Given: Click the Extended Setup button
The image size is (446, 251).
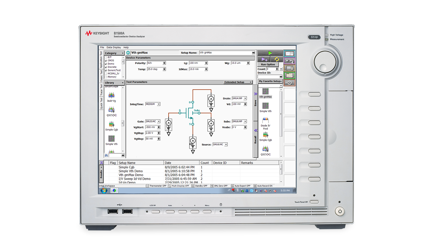Looking at the screenshot, I should pyautogui.click(x=238, y=82).
